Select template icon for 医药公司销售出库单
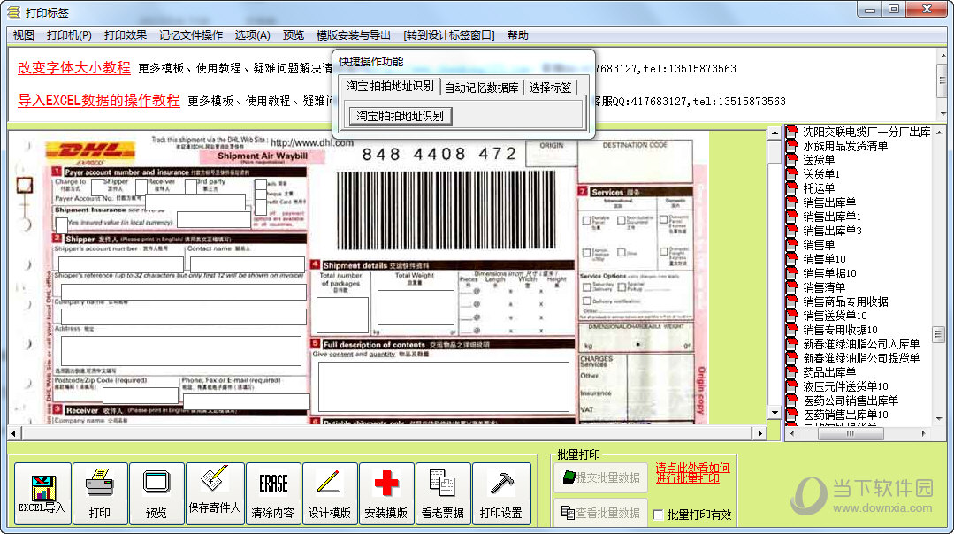The image size is (954, 534). 792,400
